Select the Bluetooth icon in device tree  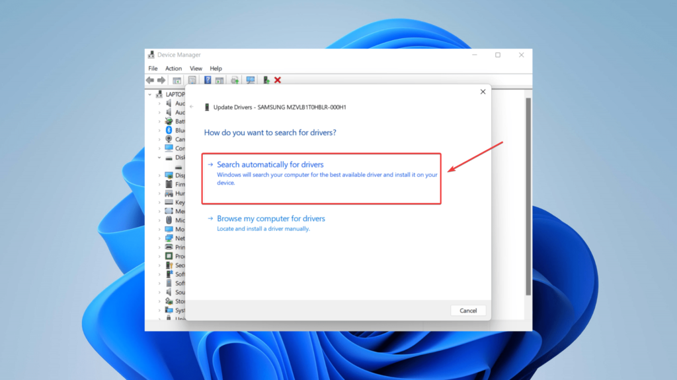coord(169,131)
